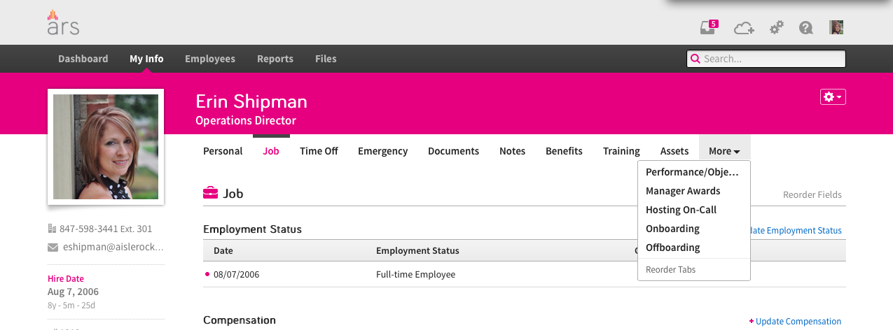This screenshot has width=893, height=330.
Task: Focus the Search input field
Action: (770, 59)
